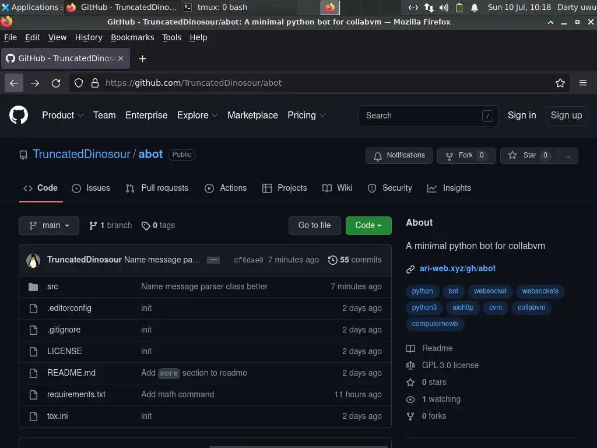This screenshot has width=597, height=448.
Task: Open the cf6dae0 commit hash
Action: (x=248, y=260)
